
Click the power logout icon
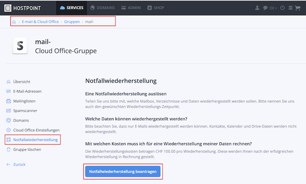pyautogui.click(x=282, y=8)
